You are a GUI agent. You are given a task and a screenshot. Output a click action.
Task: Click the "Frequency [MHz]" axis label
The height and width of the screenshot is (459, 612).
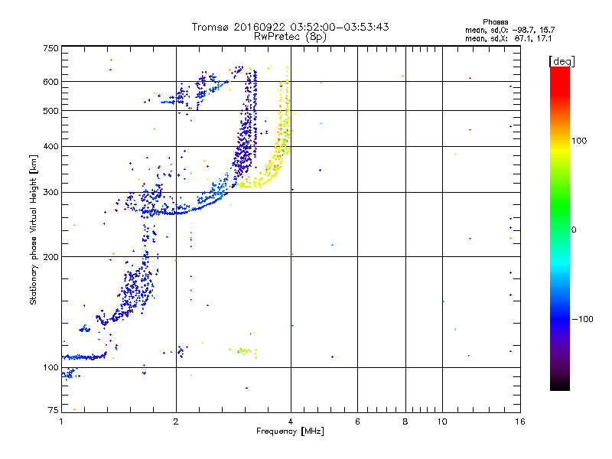[290, 431]
